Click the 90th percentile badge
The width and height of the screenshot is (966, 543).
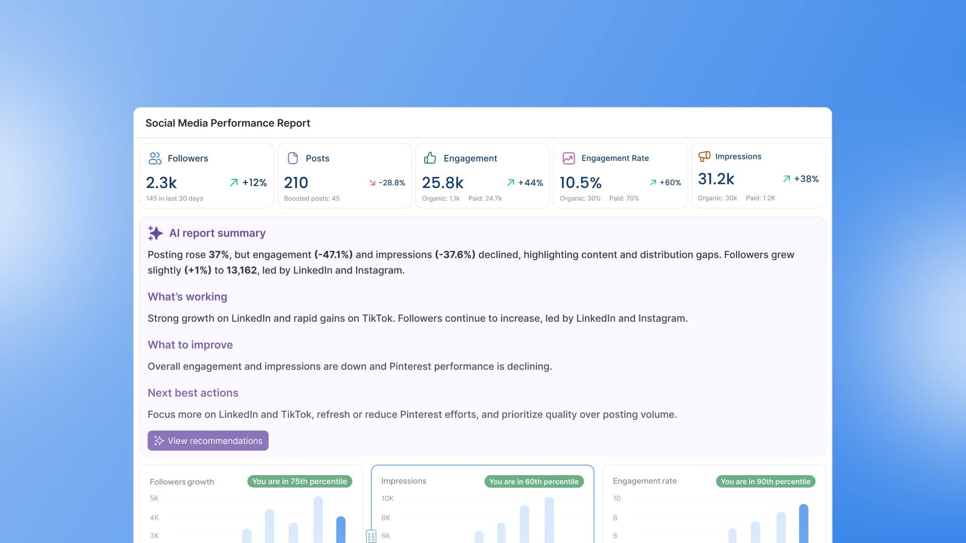[765, 482]
